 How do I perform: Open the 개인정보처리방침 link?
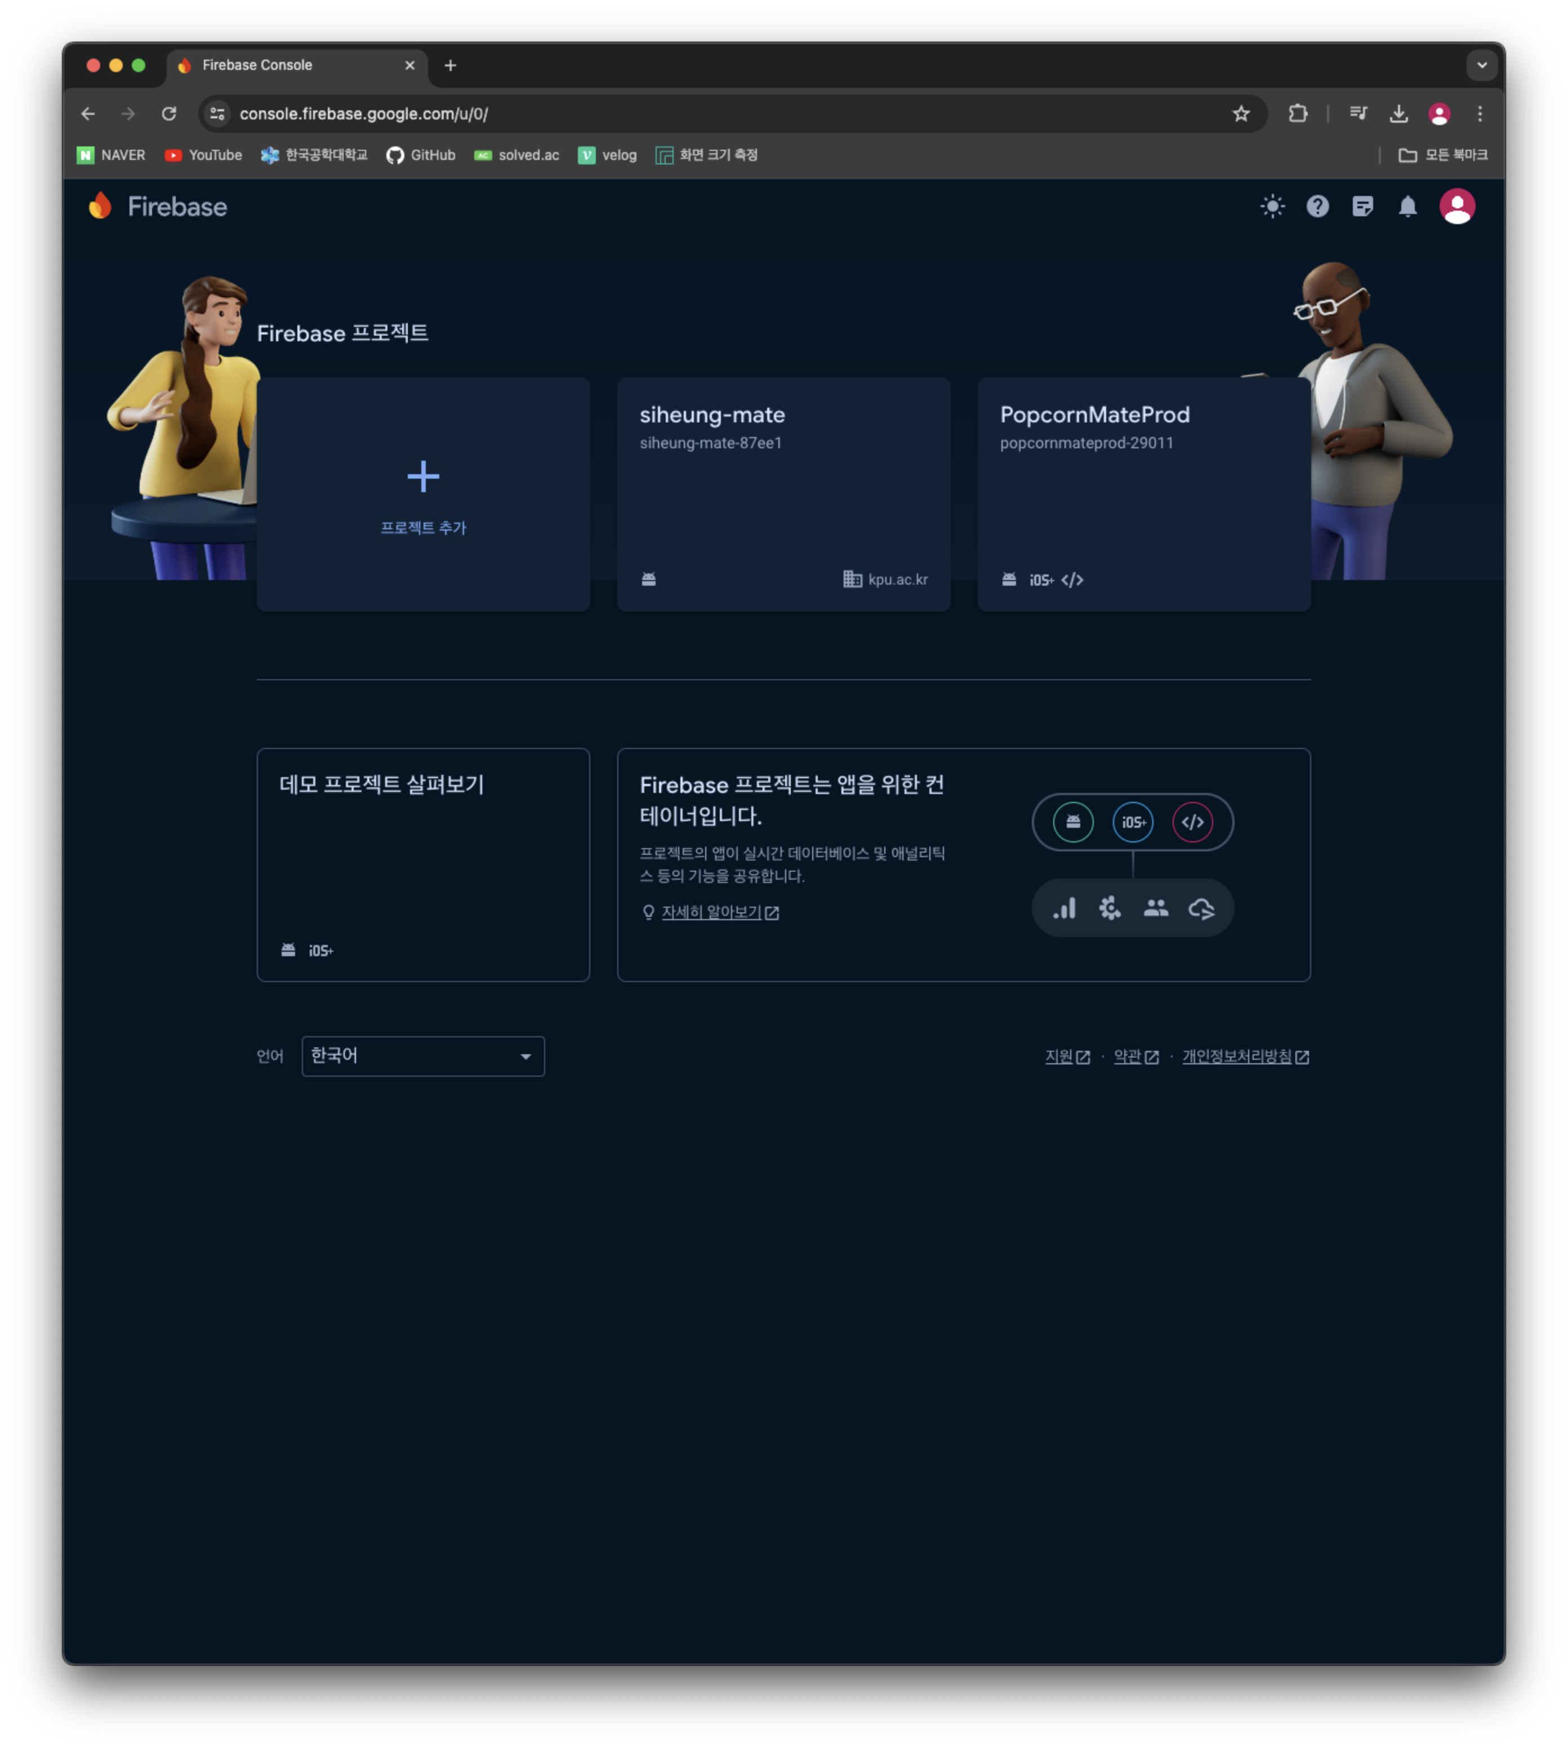pyautogui.click(x=1236, y=1056)
